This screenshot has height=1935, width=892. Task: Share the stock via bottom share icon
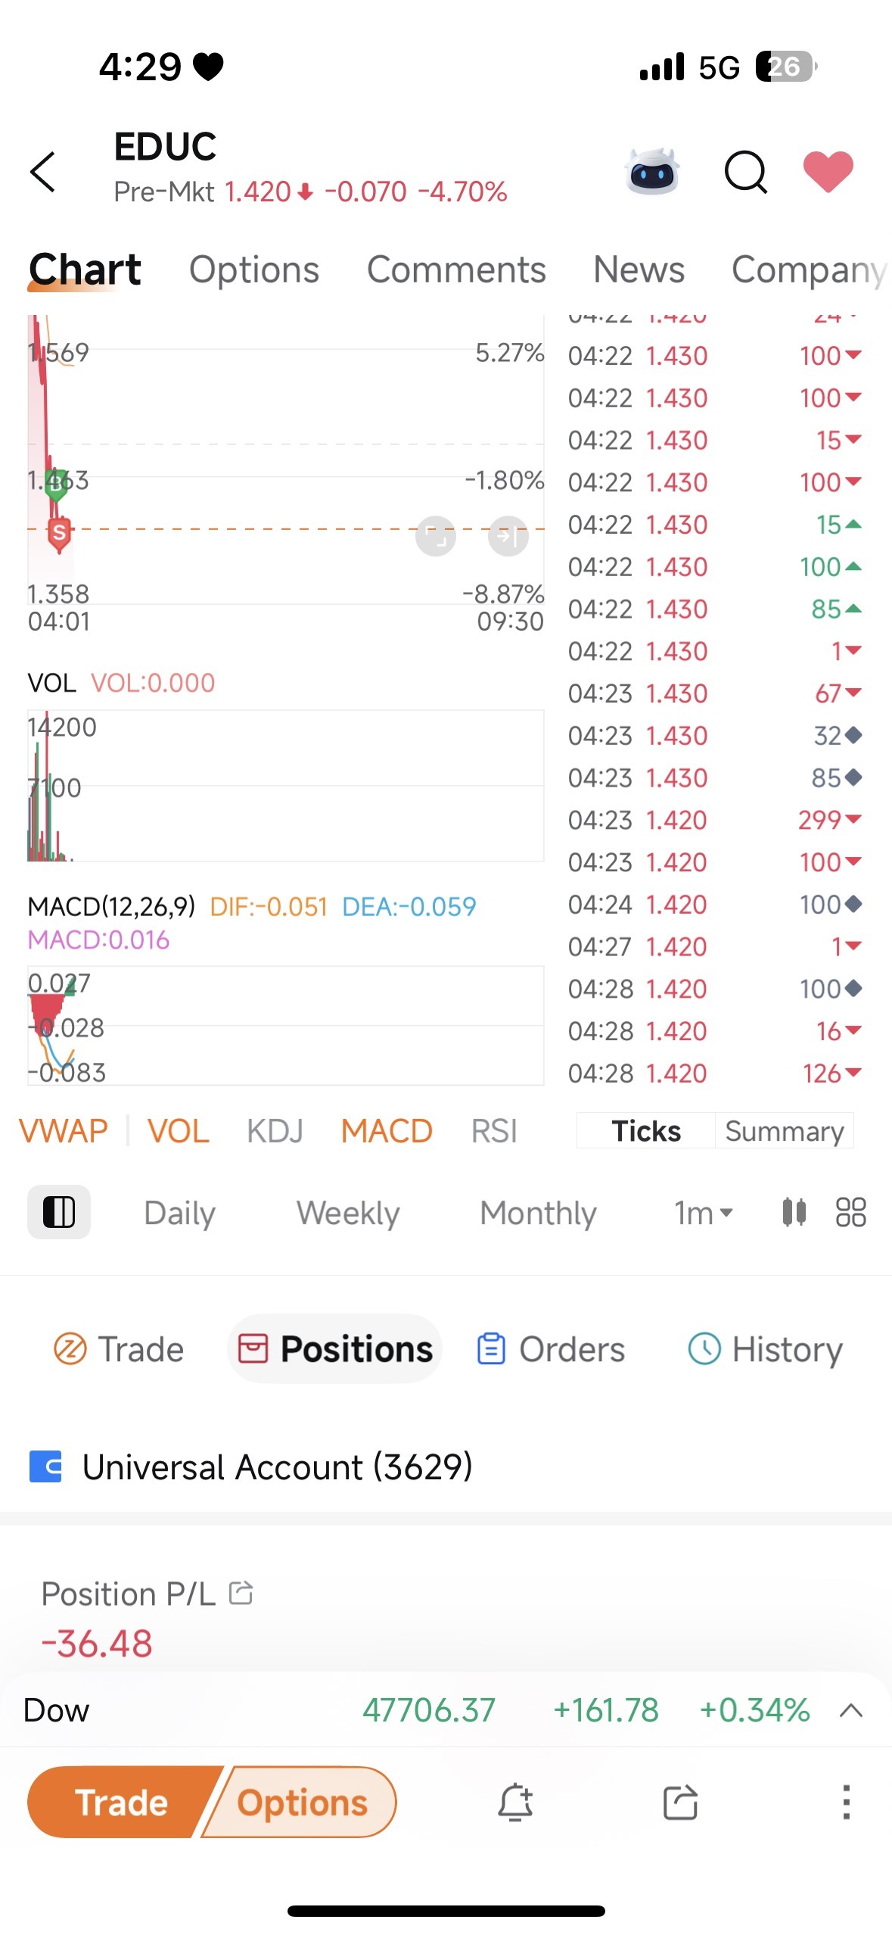tap(680, 1802)
